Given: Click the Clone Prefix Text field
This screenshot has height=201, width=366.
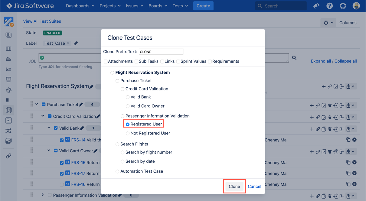Looking at the screenshot, I should 161,52.
